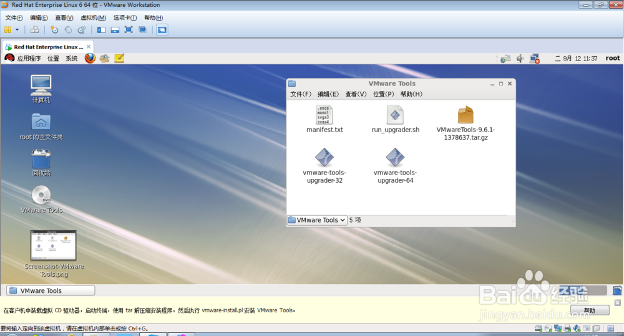Click the removable drive applet in the GNOME panel
Viewport: 624px width, 336px height.
tap(505, 59)
